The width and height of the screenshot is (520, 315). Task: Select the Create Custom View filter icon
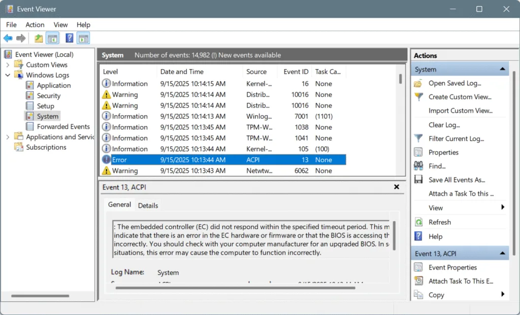click(x=418, y=96)
